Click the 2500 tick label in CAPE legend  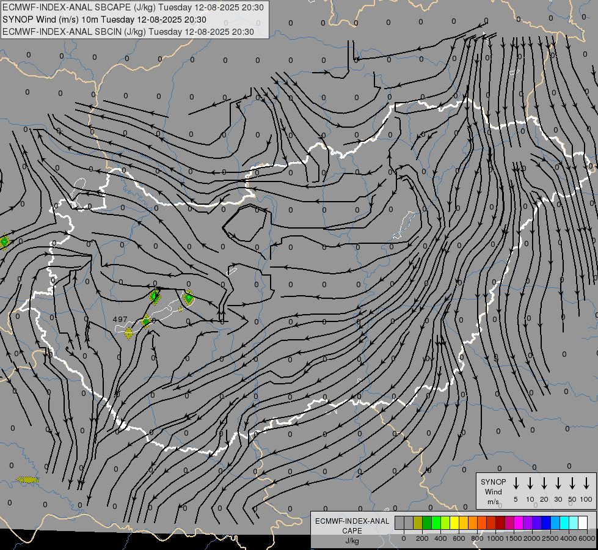(x=550, y=539)
